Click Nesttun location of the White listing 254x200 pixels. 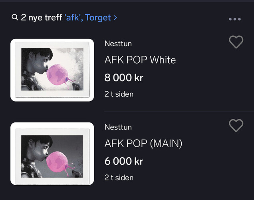coord(118,44)
